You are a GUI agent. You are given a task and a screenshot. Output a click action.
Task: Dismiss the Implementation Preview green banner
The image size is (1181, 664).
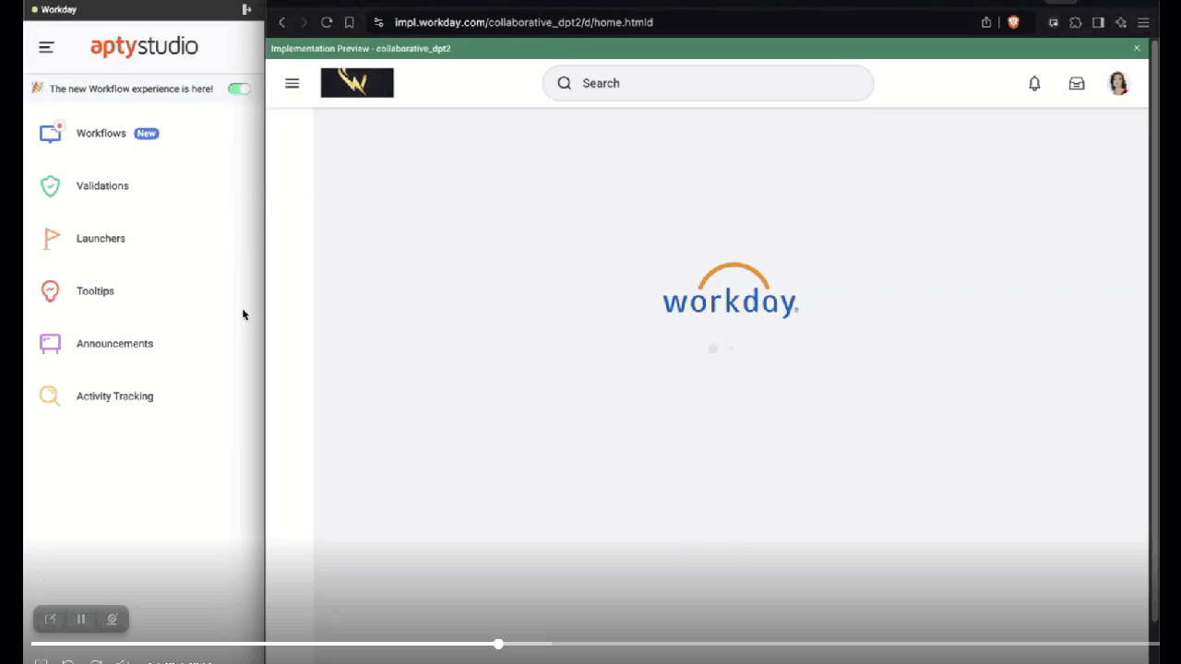(x=1137, y=48)
